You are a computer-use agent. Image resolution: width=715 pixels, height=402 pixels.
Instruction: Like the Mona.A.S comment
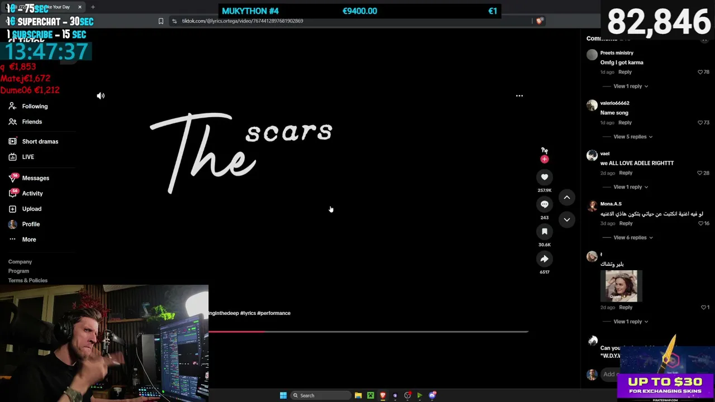click(x=700, y=223)
